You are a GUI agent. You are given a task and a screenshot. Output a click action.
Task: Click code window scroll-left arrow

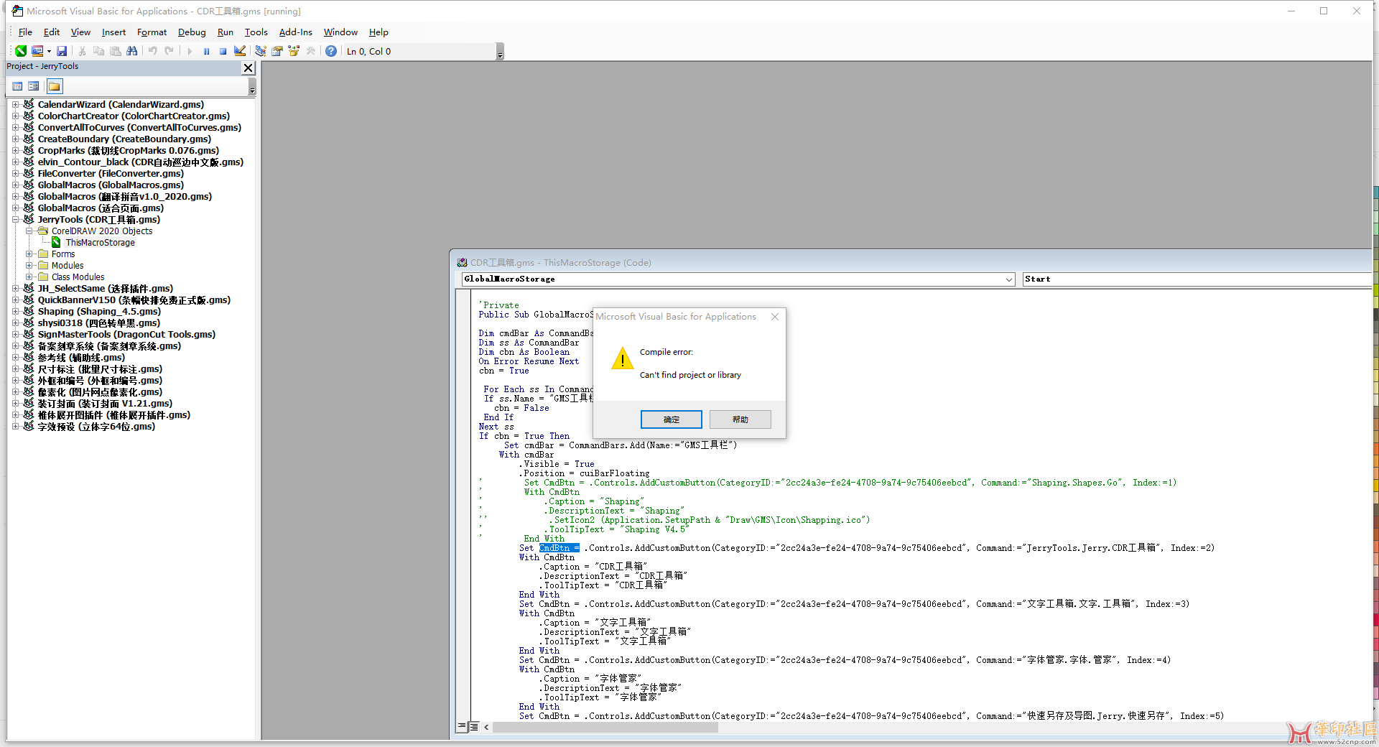click(x=486, y=727)
